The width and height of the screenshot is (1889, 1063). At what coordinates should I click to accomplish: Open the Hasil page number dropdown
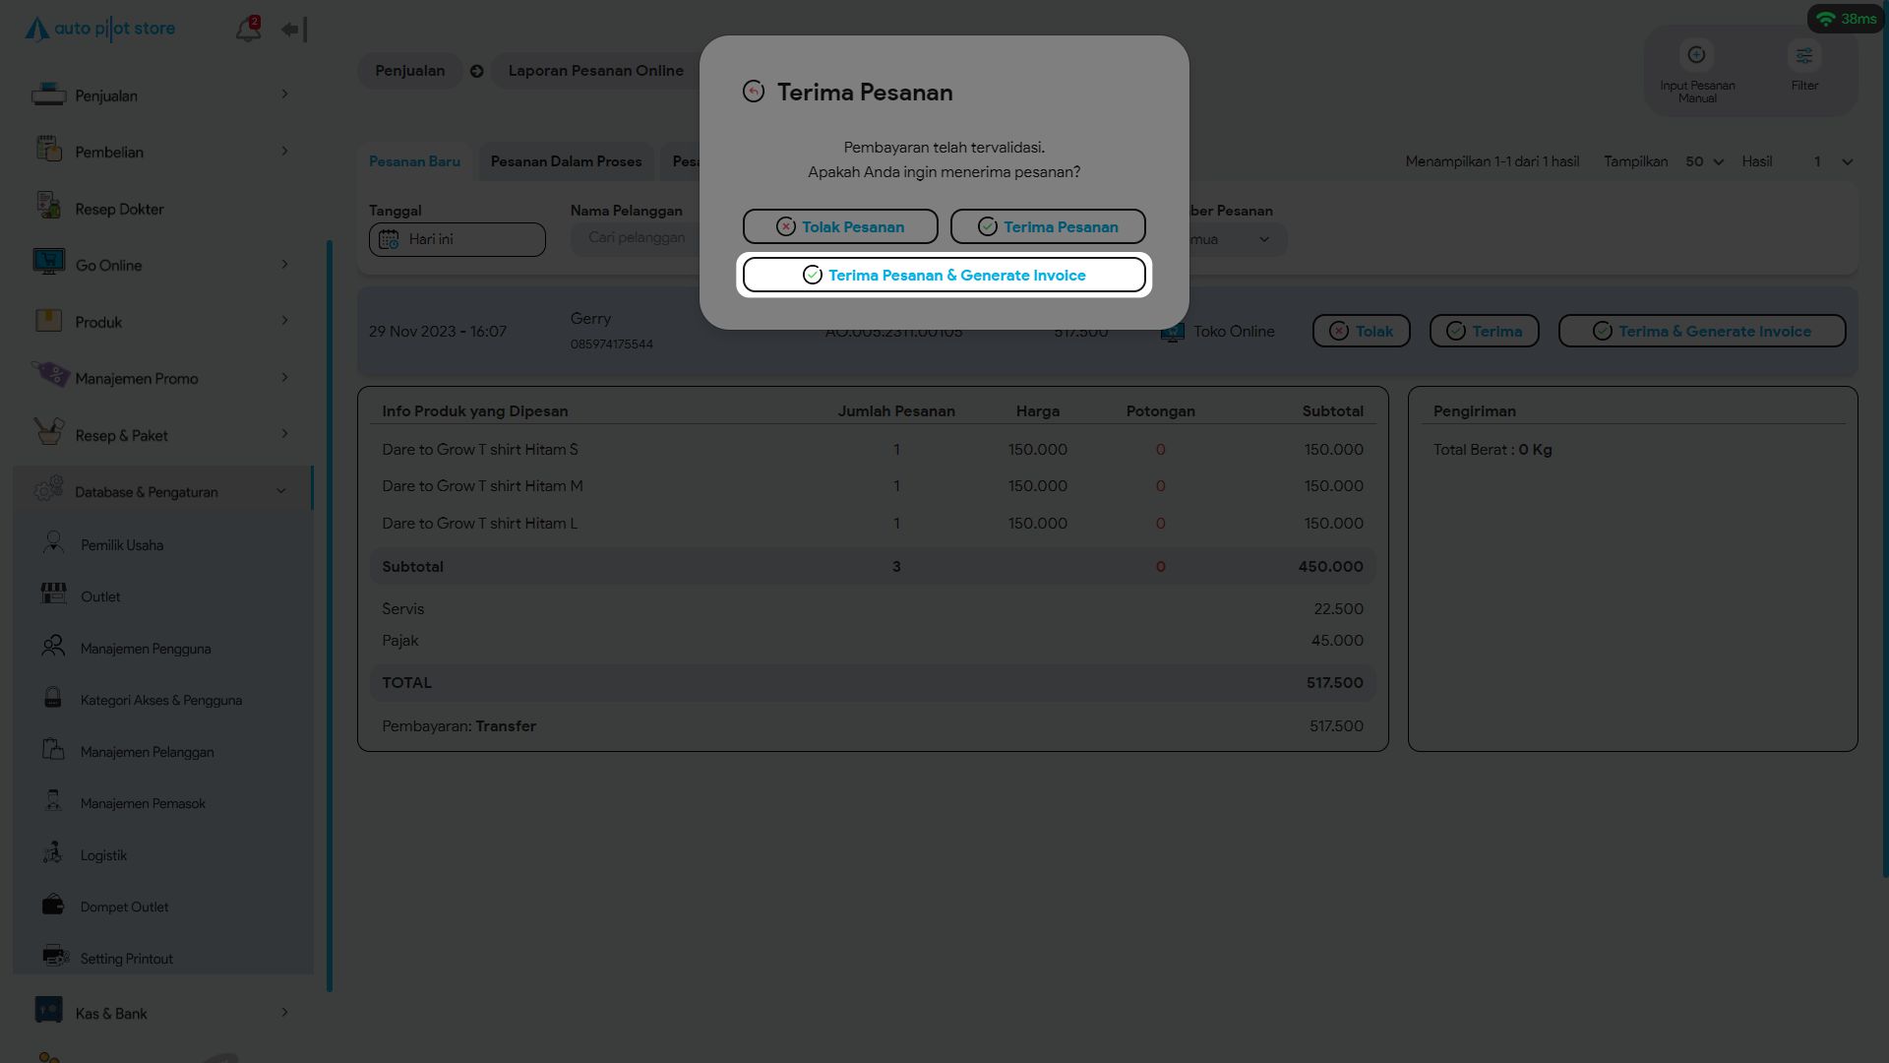(1832, 161)
